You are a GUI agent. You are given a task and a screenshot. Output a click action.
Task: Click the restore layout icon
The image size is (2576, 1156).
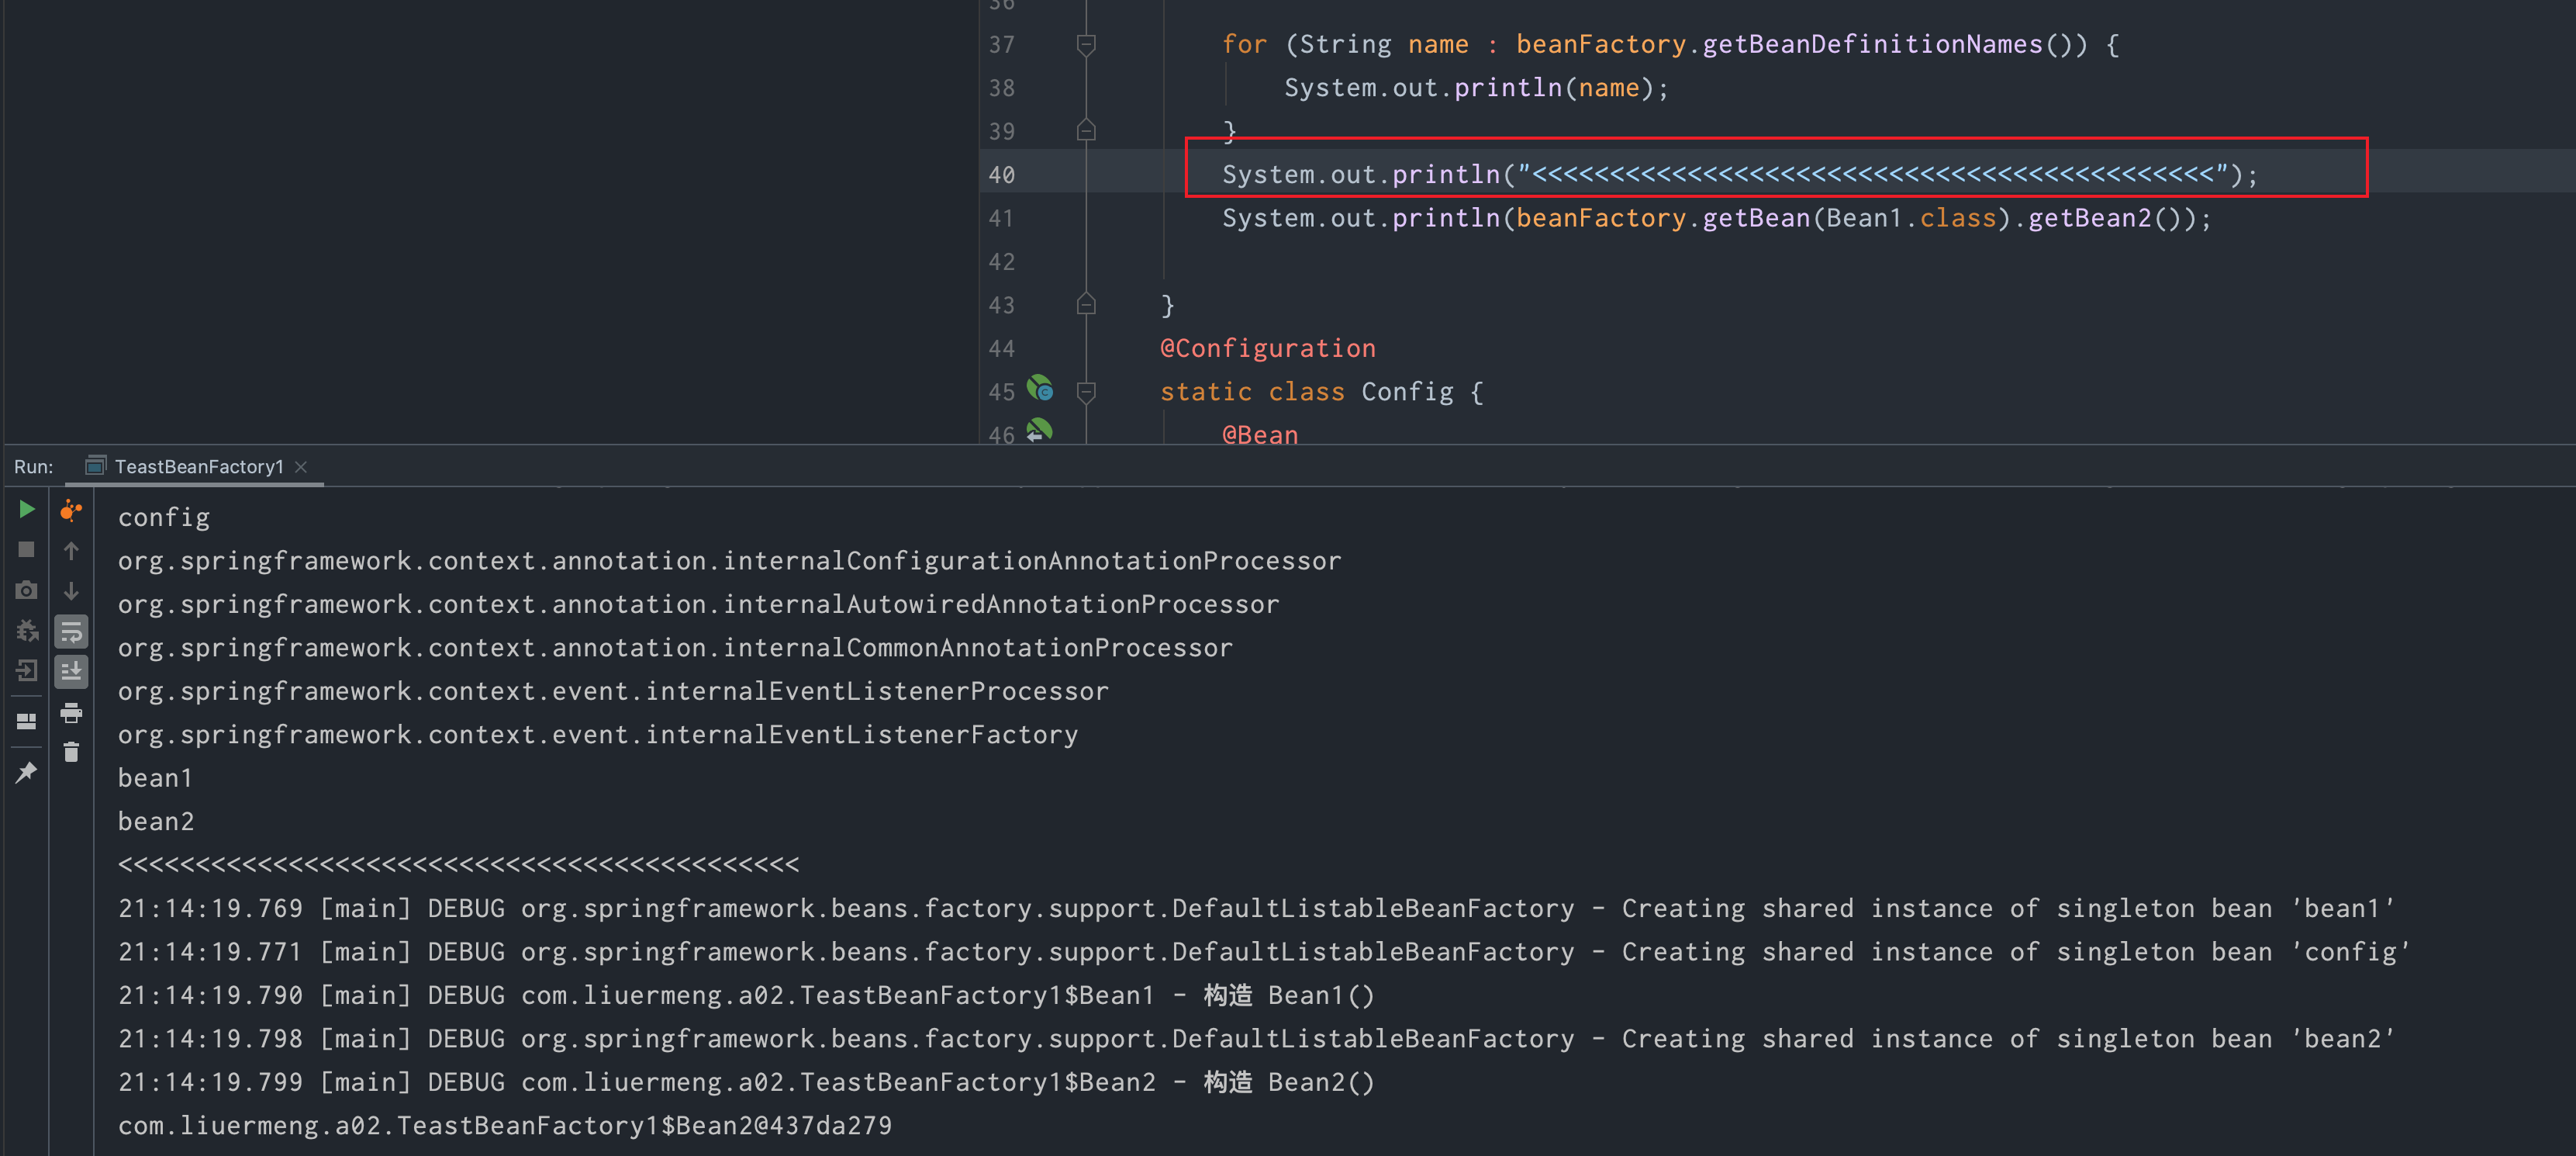coord(27,721)
